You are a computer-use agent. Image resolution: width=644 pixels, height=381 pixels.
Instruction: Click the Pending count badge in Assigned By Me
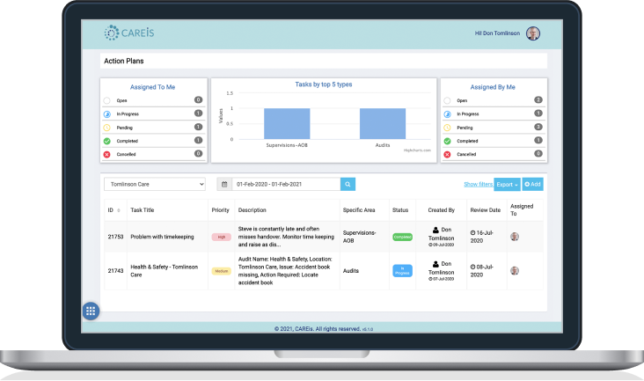click(x=538, y=127)
